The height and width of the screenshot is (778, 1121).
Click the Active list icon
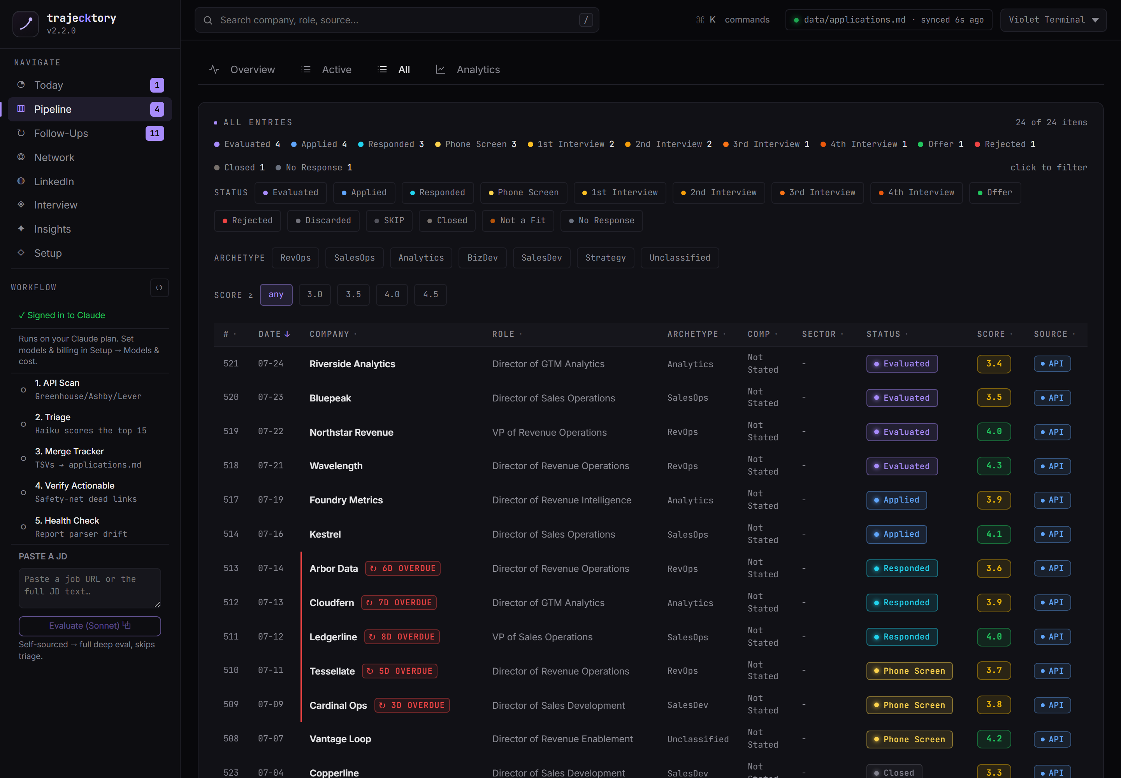tap(306, 69)
